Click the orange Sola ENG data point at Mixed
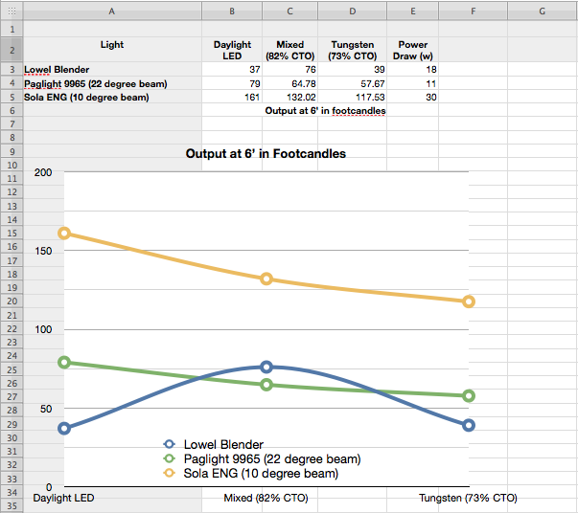578x513 pixels. [266, 279]
